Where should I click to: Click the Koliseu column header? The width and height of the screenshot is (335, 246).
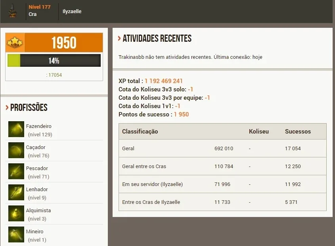(x=259, y=132)
